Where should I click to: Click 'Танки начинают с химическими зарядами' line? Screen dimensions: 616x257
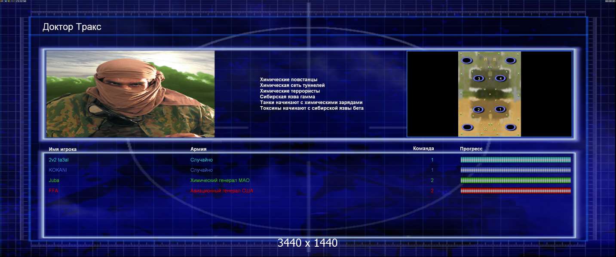(311, 102)
